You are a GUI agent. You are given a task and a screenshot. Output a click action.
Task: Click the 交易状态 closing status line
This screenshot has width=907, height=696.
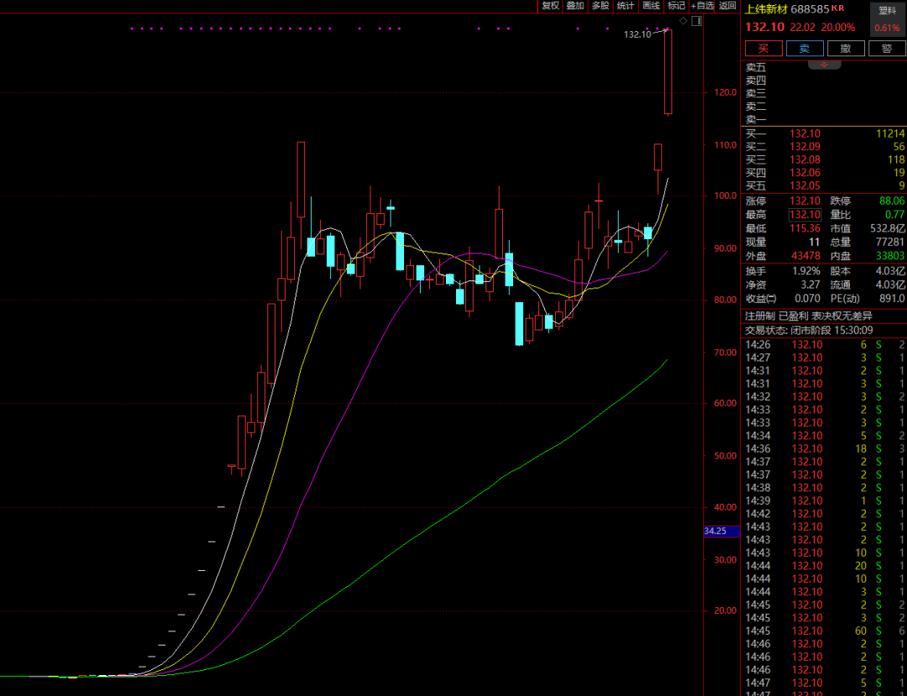tap(809, 331)
